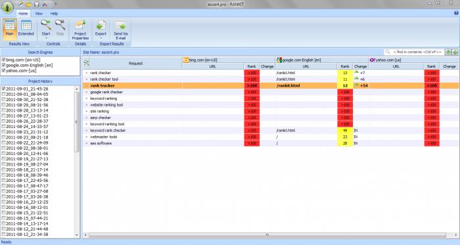Click the save icon in quick access toolbar
Image resolution: width=460 pixels, height=245 pixels.
pos(36,4)
